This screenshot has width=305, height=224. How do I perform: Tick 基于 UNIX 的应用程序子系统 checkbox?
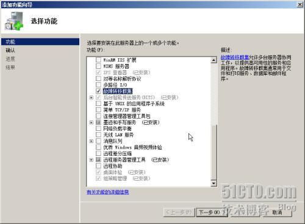pos(98,103)
